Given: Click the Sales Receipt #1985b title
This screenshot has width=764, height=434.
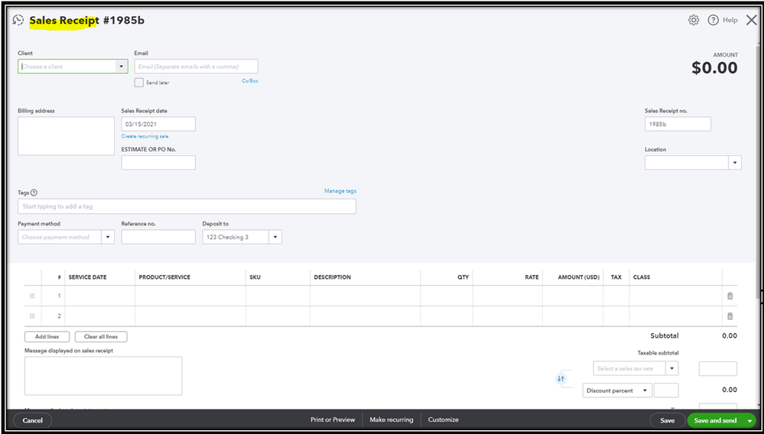Looking at the screenshot, I should [x=86, y=21].
